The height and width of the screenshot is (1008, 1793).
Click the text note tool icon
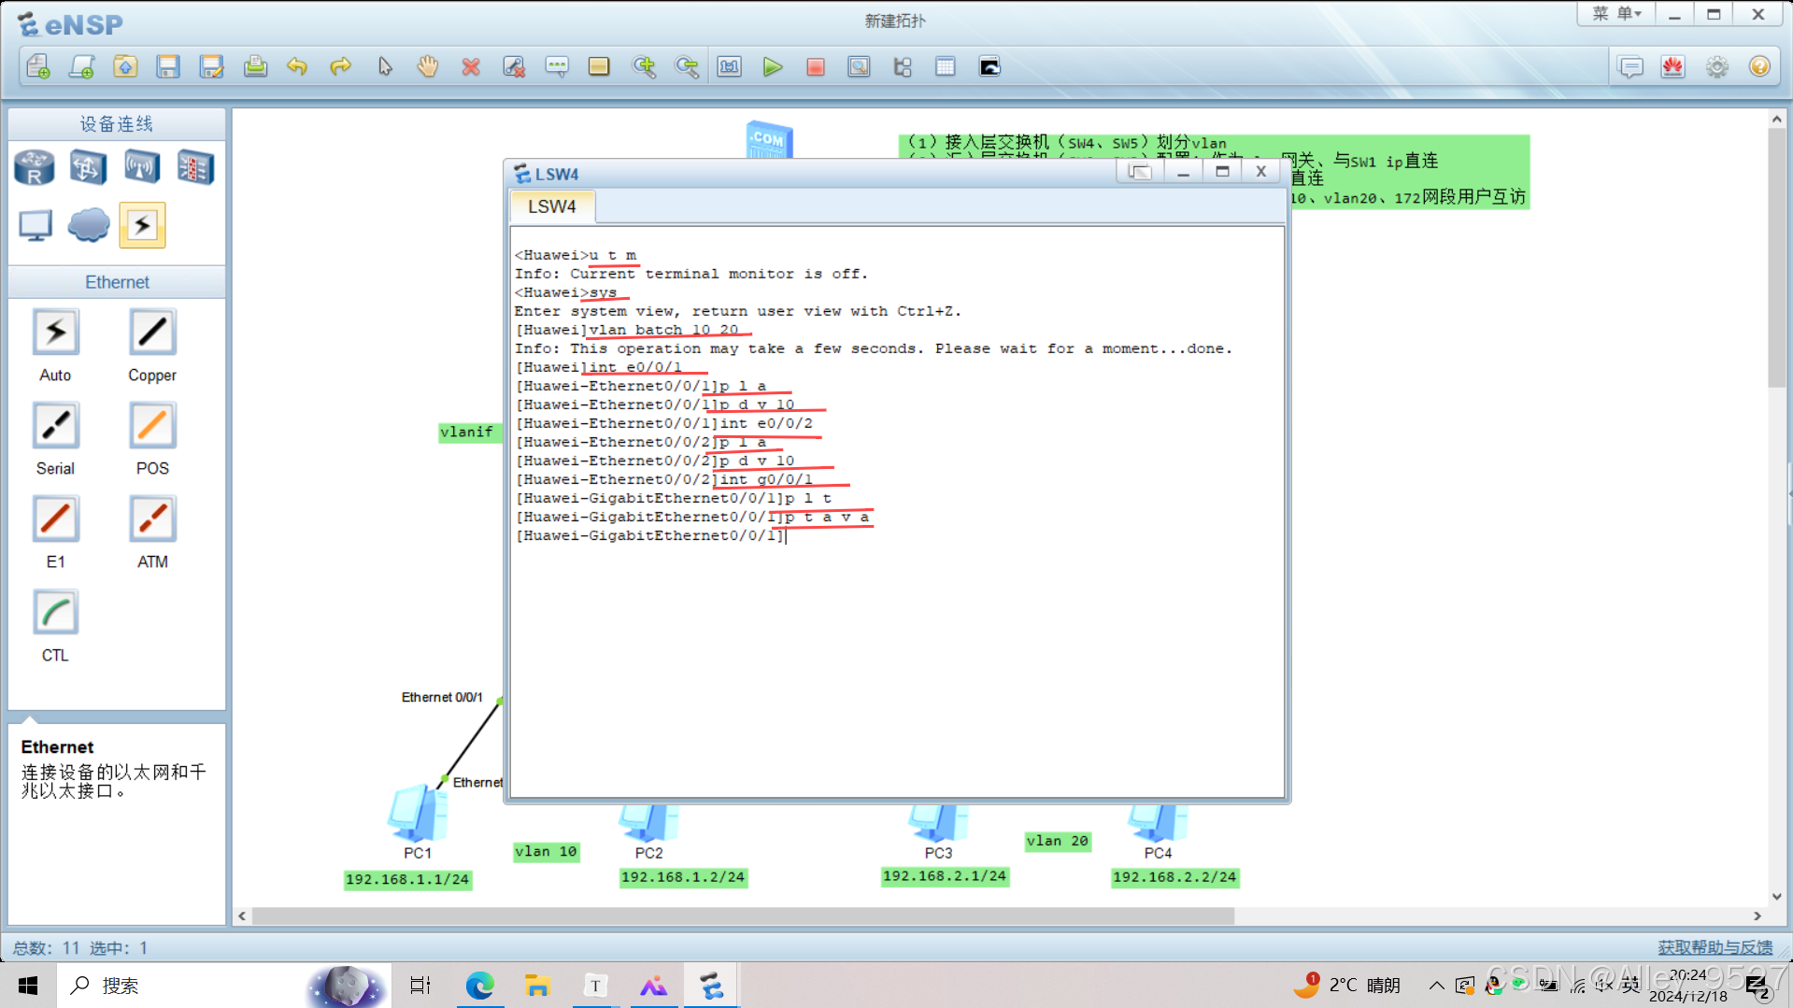click(557, 66)
